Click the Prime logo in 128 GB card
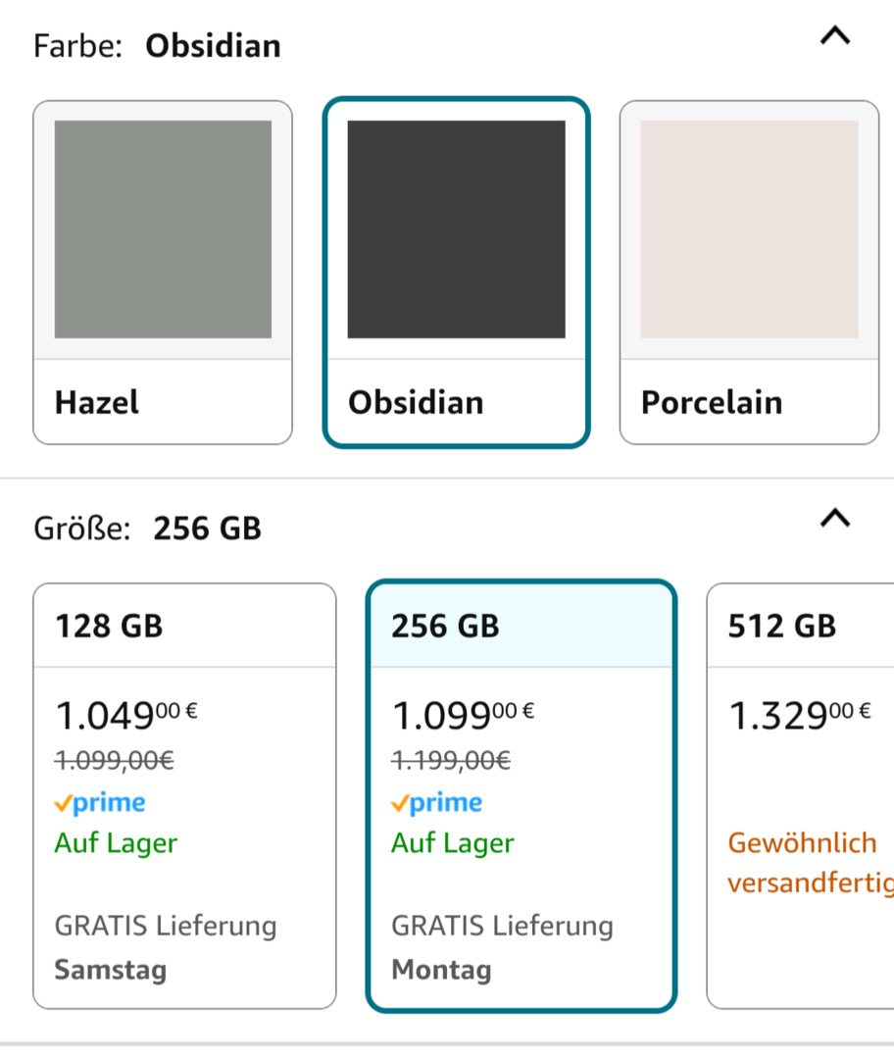This screenshot has height=1059, width=894. (100, 803)
